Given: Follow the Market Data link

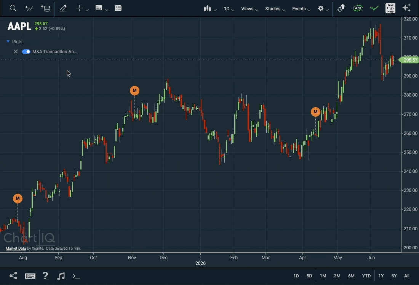Looking at the screenshot, I should [16, 248].
